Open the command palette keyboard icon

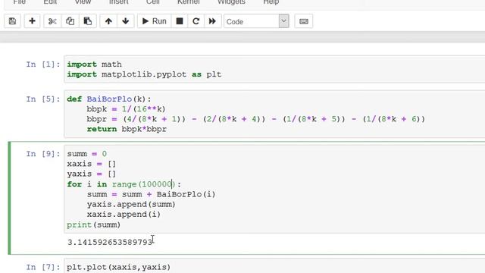coord(304,21)
